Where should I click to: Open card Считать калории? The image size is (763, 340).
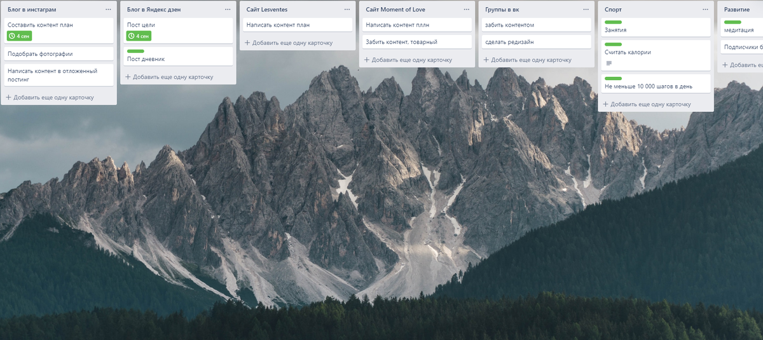[656, 55]
